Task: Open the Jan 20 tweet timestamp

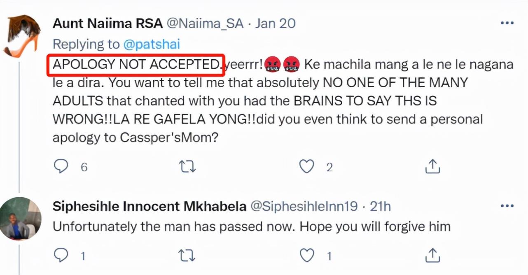Action: [x=276, y=23]
